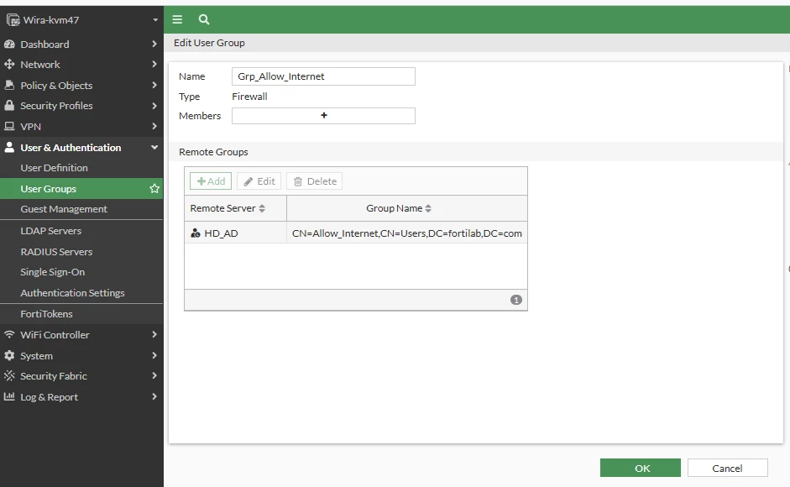Viewport: 790px width, 487px height.
Task: Click the Firewall type value
Action: pos(249,97)
